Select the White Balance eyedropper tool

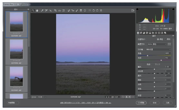(42, 10)
